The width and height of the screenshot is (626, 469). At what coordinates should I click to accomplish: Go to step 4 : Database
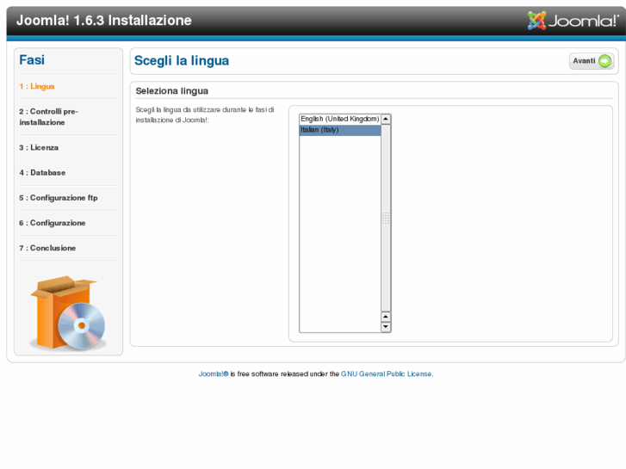(x=42, y=173)
